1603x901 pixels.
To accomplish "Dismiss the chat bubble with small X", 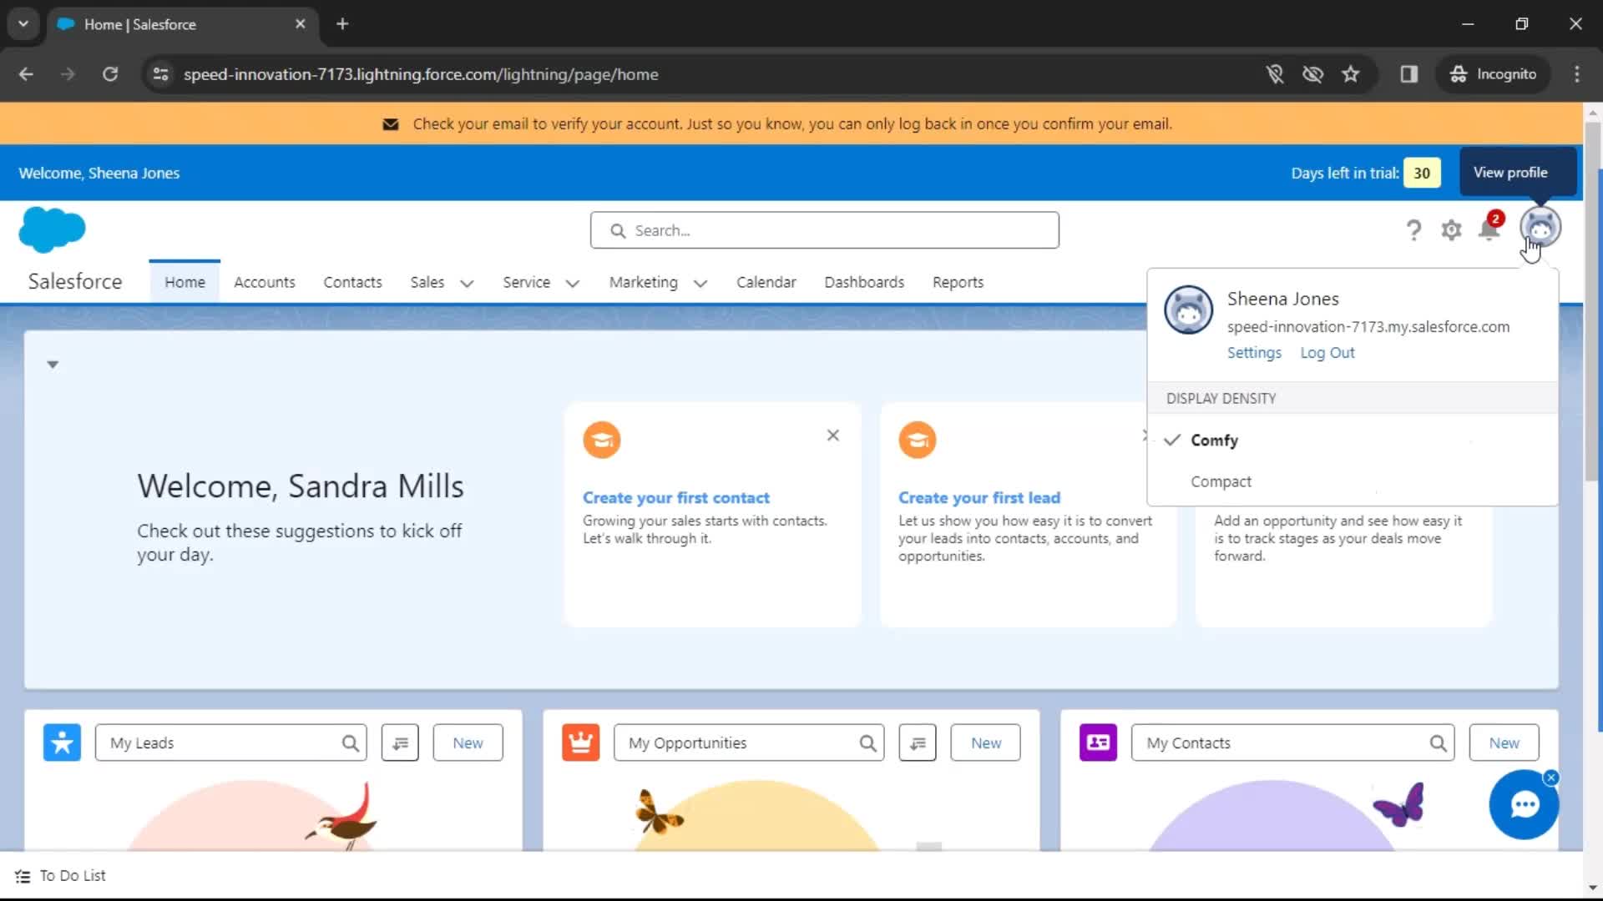I will 1551,778.
